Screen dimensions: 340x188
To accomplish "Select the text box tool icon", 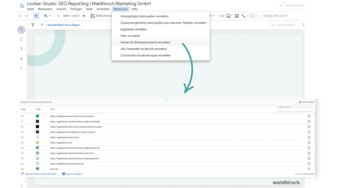I will pos(237,16).
